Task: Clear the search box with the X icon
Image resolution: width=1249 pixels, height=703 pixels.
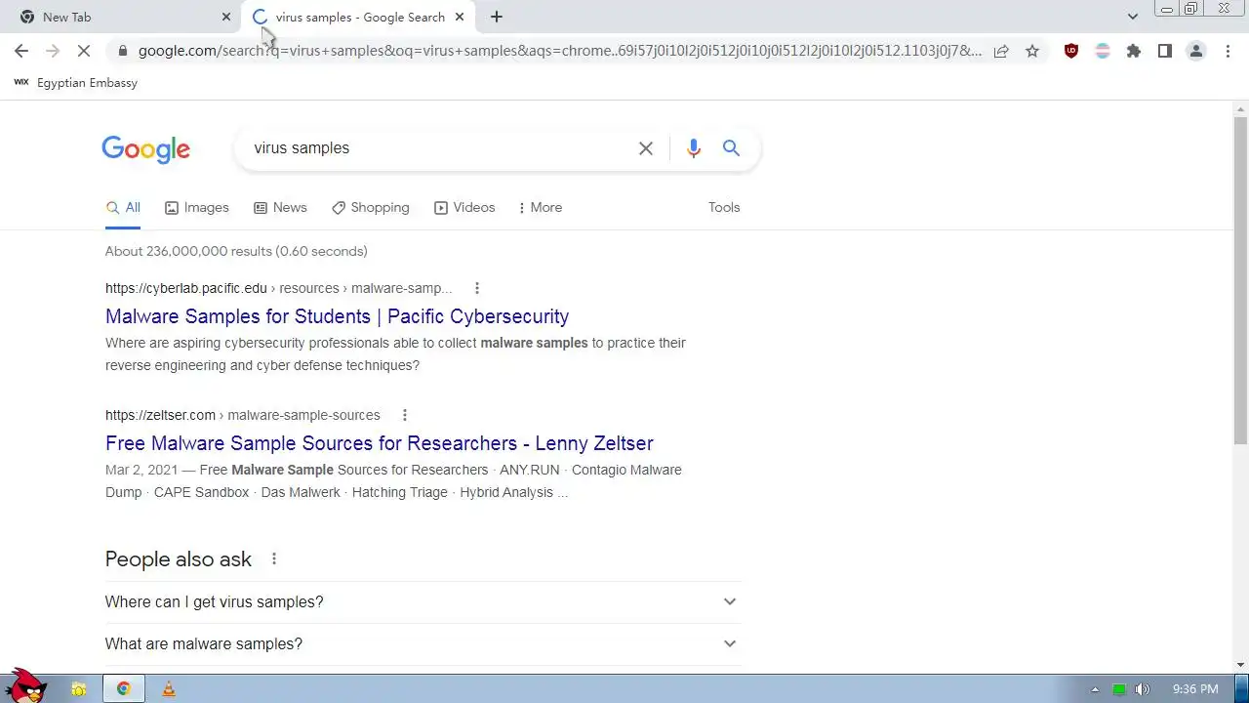Action: pos(646,148)
